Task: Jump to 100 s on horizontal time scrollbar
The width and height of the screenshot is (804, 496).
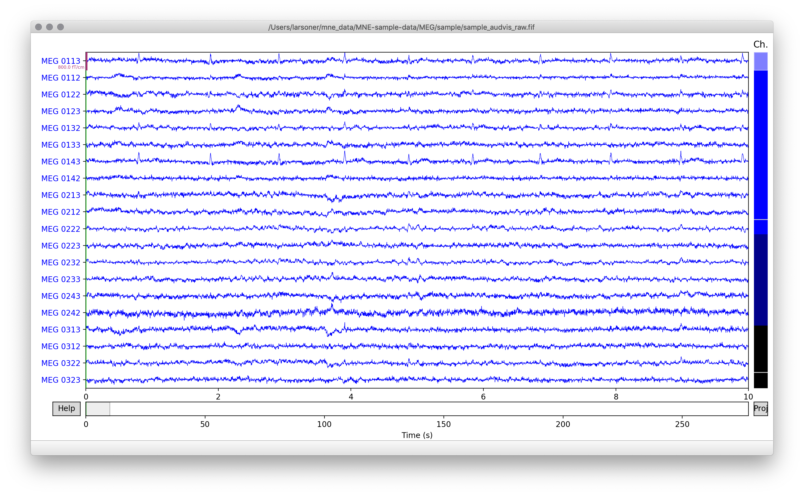Action: 324,409
